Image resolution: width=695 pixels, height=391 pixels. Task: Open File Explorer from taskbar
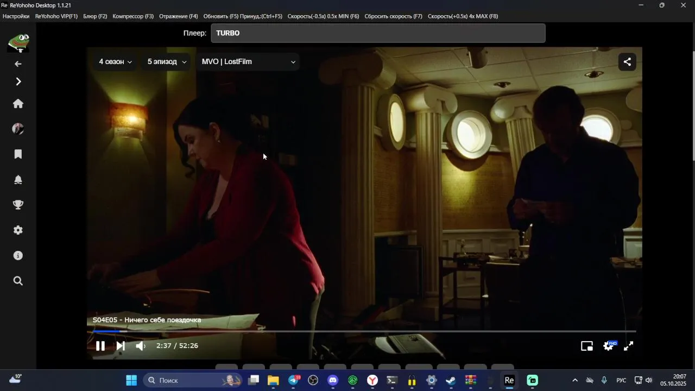[273, 380]
